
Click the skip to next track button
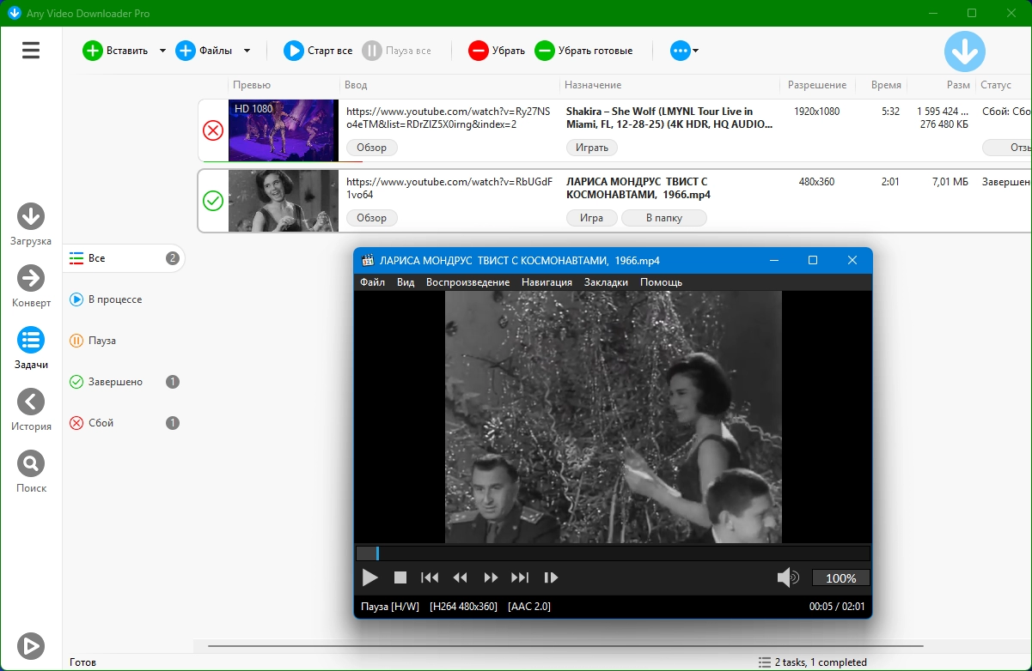click(x=520, y=578)
